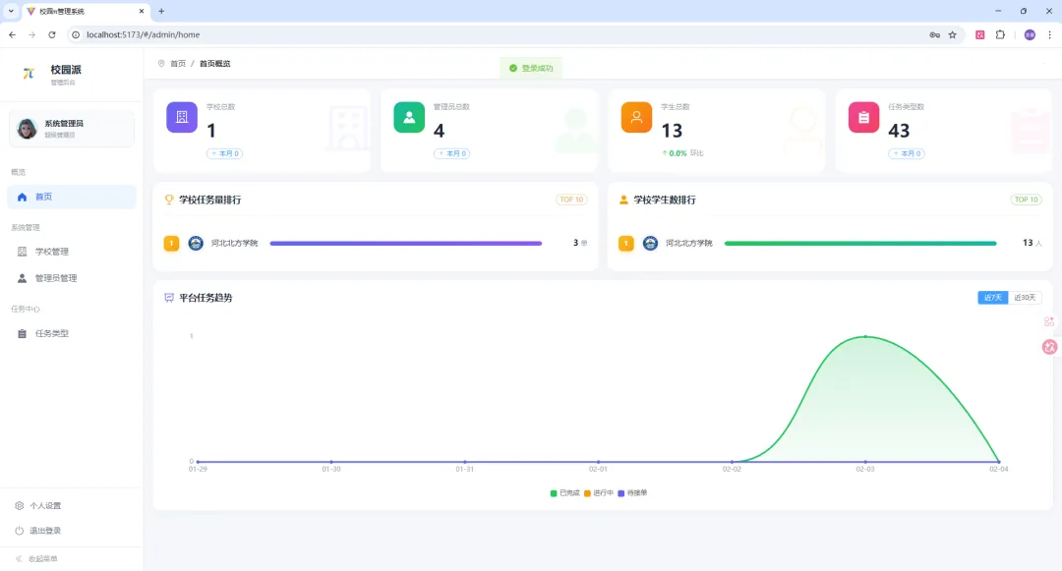Open the tab search dropdown arrow
Screen dimensions: 1062x571
11,11
